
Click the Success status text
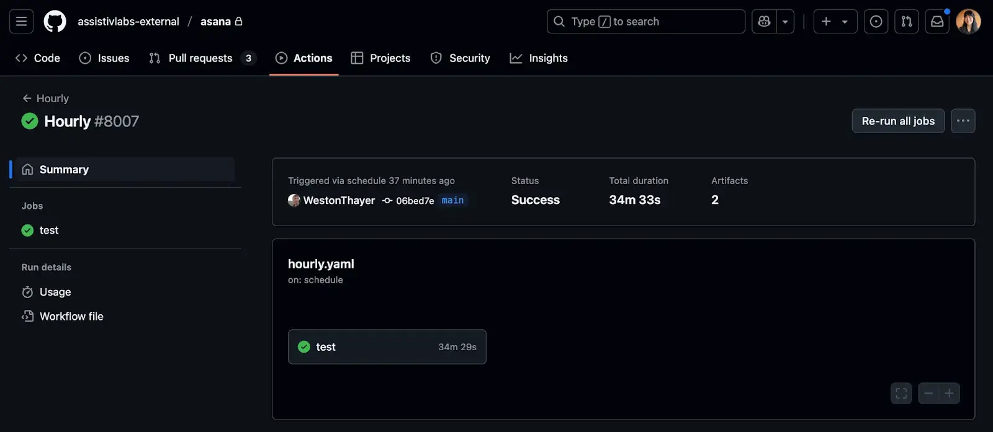[x=536, y=200]
